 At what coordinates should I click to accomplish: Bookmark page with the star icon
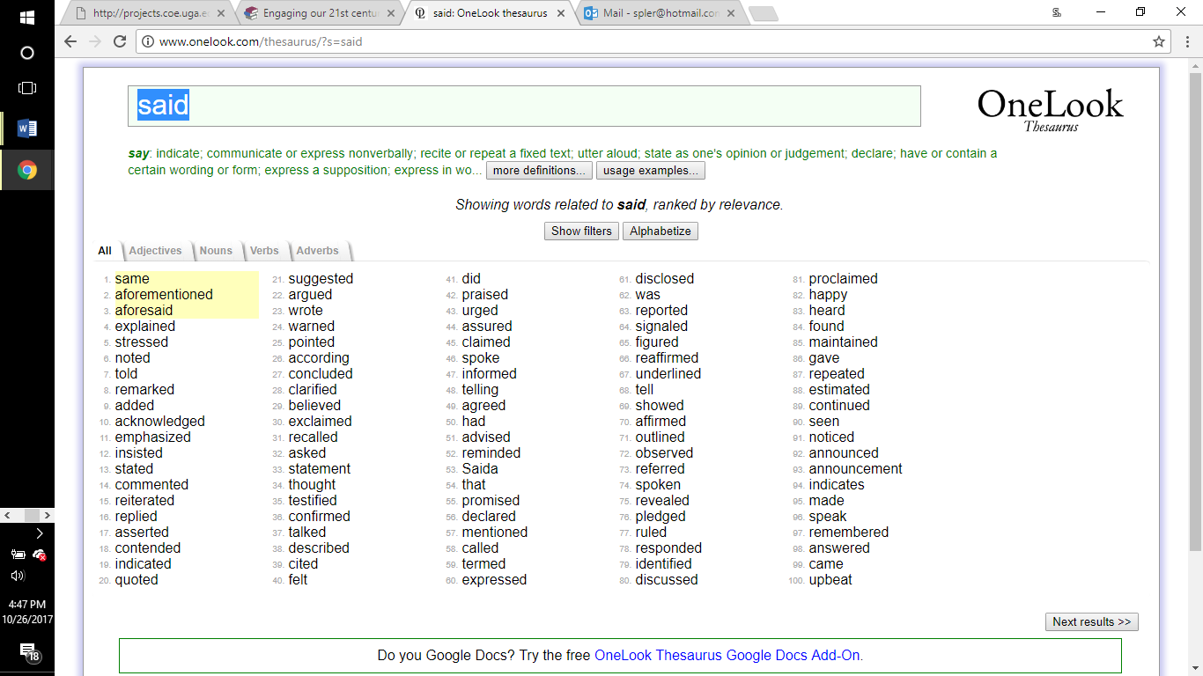1159,41
